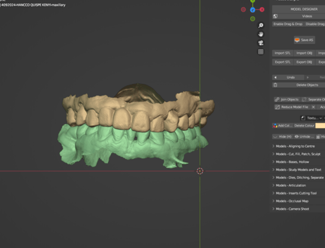Click Add Colour button
The height and width of the screenshot is (248, 325).
(x=282, y=125)
